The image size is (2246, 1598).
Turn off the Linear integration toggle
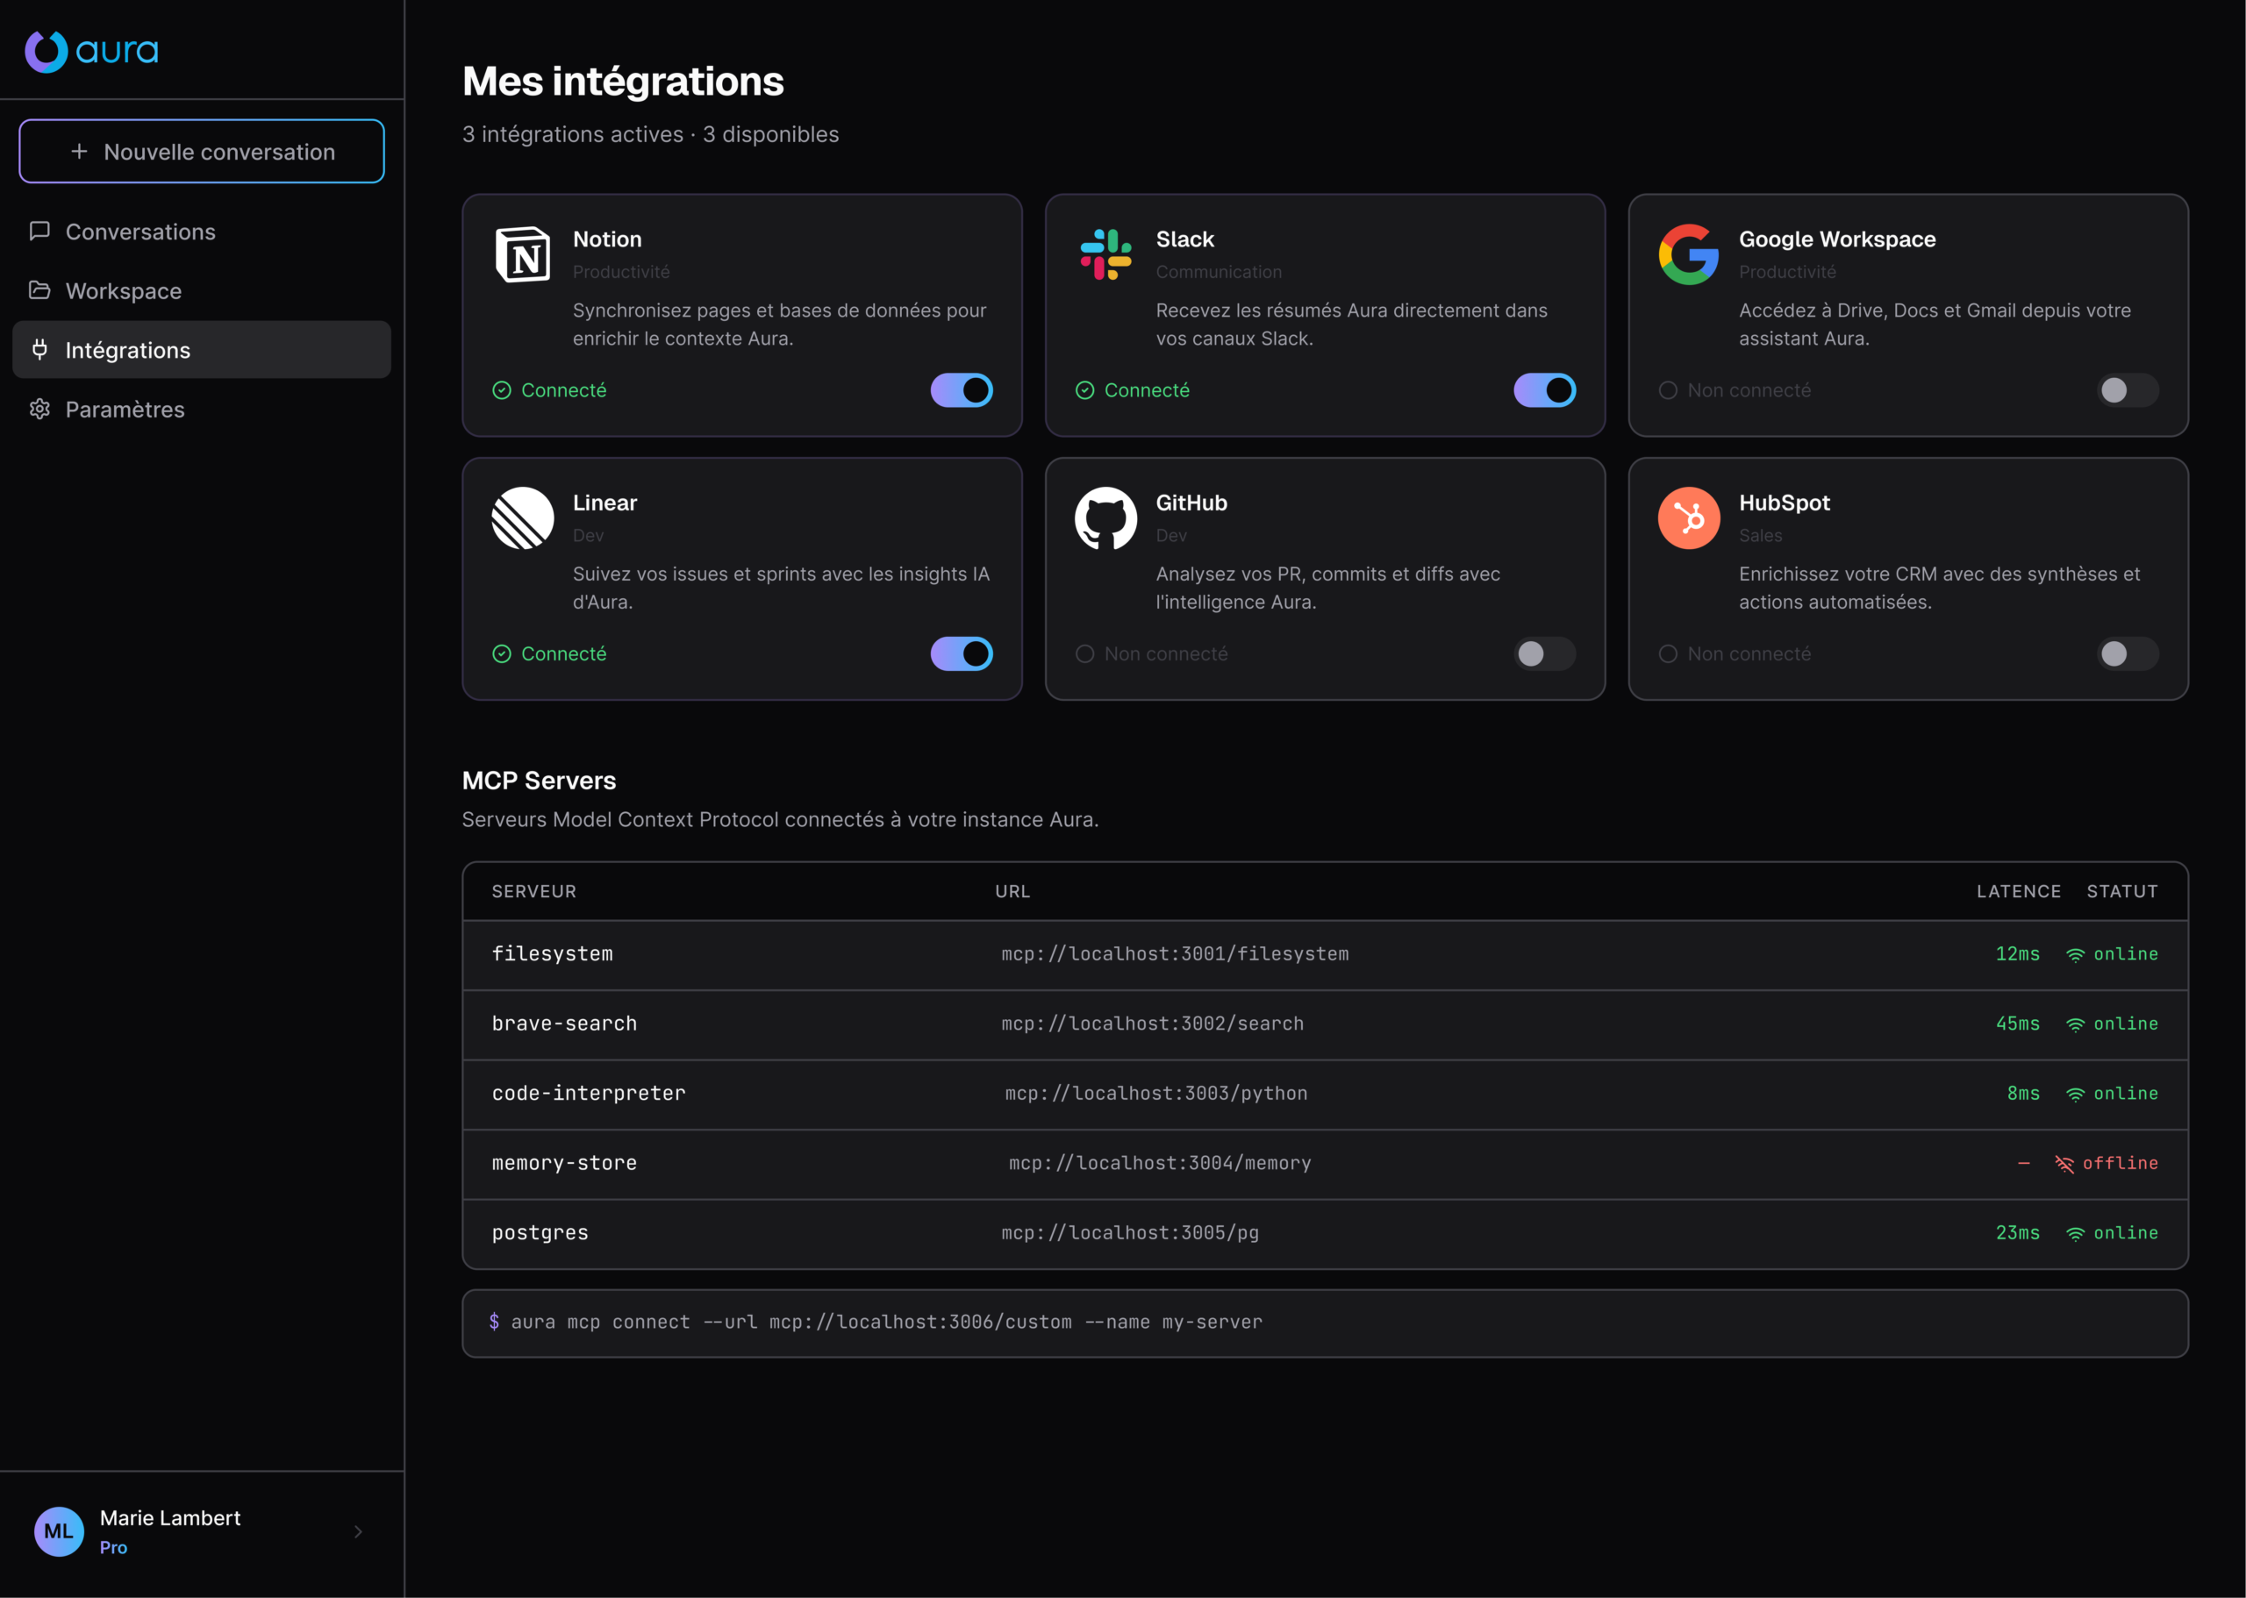(962, 654)
